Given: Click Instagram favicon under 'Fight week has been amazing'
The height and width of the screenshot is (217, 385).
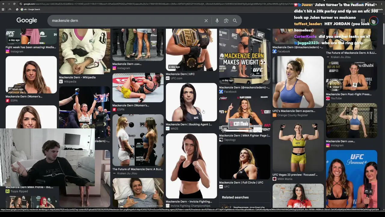Looking at the screenshot, I should [x=8, y=52].
